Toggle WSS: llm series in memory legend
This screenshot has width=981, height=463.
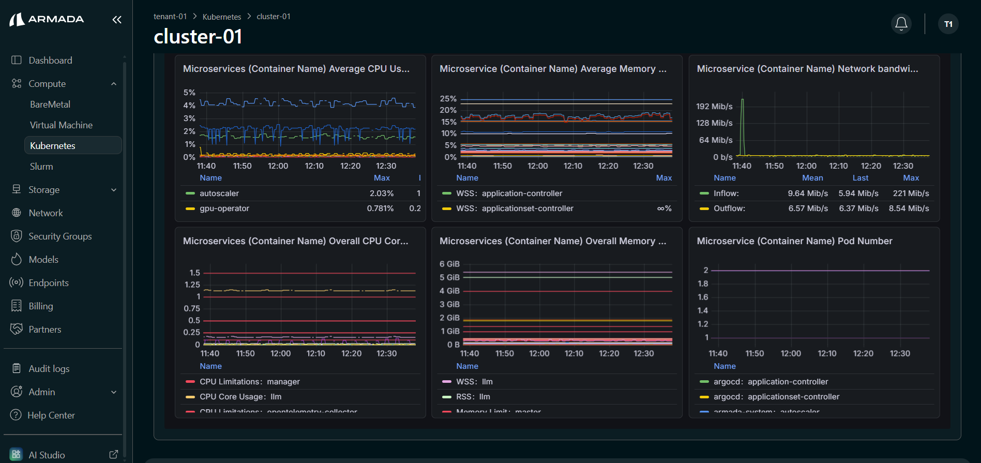point(474,381)
